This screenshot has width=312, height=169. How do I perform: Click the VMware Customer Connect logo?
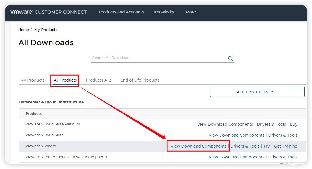48,12
